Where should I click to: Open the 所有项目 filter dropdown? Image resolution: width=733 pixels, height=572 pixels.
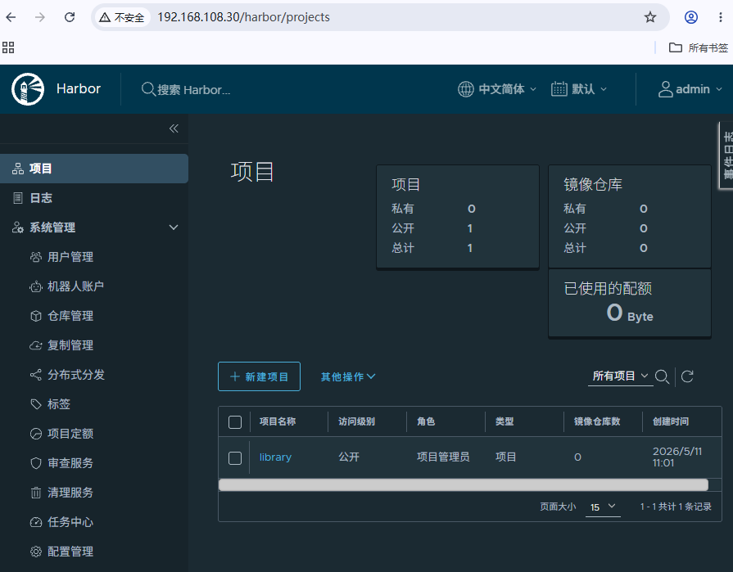tap(620, 376)
